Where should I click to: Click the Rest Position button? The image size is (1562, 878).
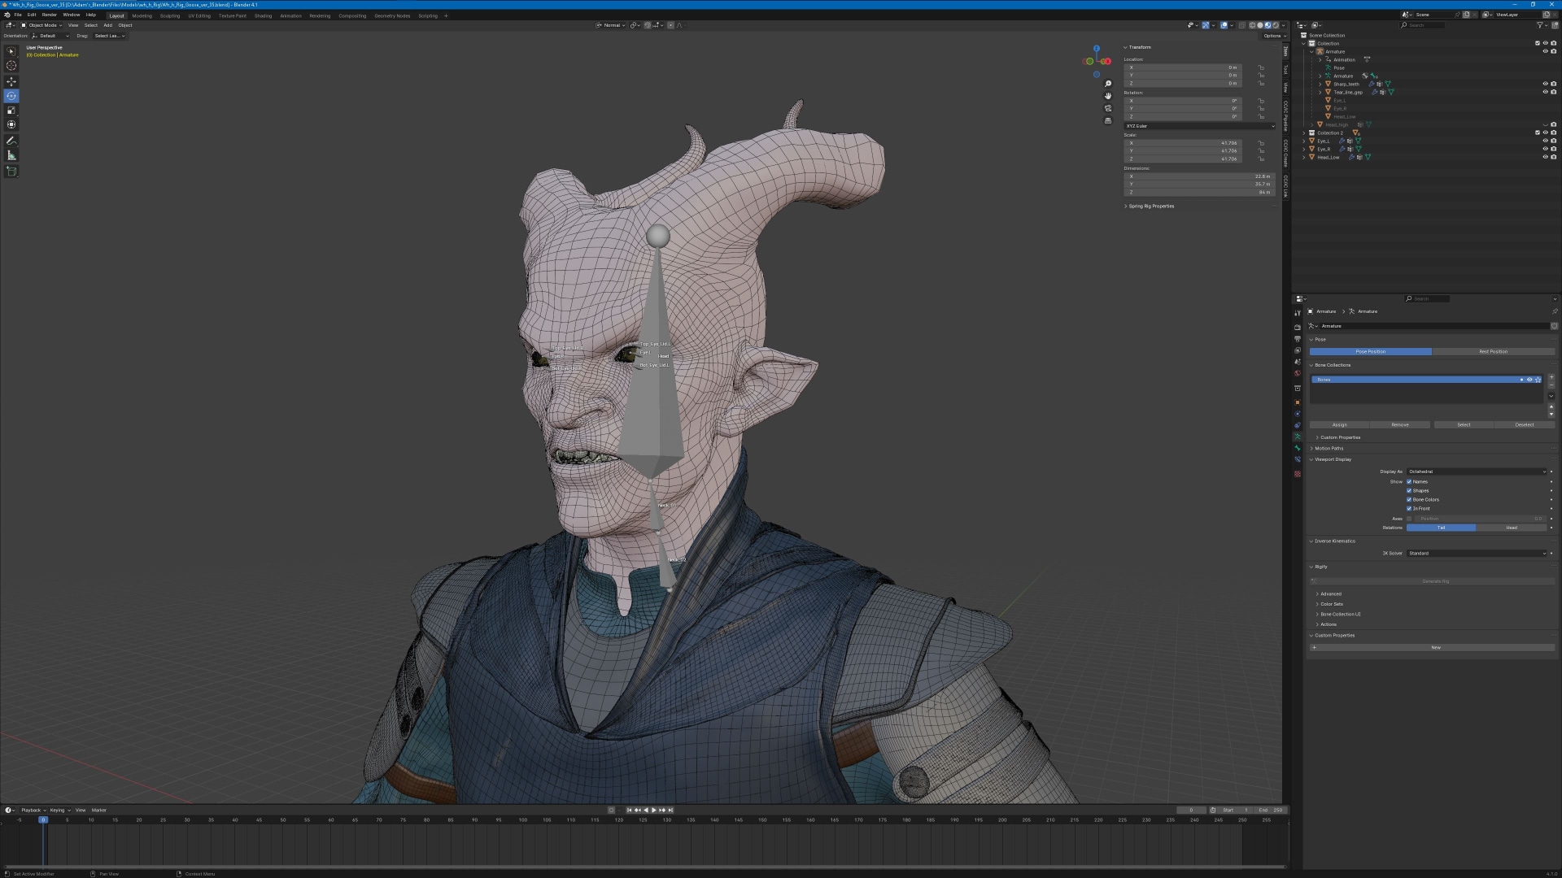(x=1493, y=351)
